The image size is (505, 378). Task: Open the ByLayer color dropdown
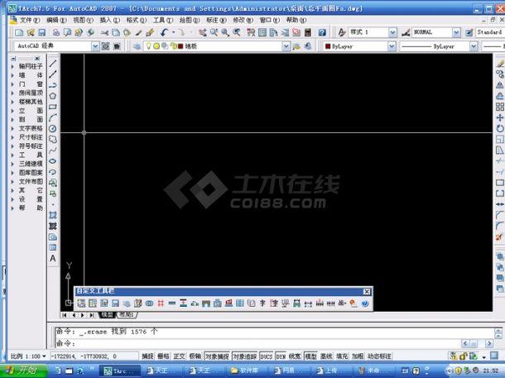click(392, 46)
